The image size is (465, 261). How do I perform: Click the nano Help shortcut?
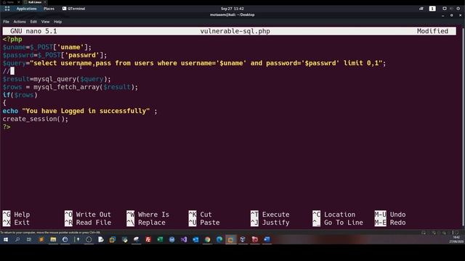click(16, 215)
